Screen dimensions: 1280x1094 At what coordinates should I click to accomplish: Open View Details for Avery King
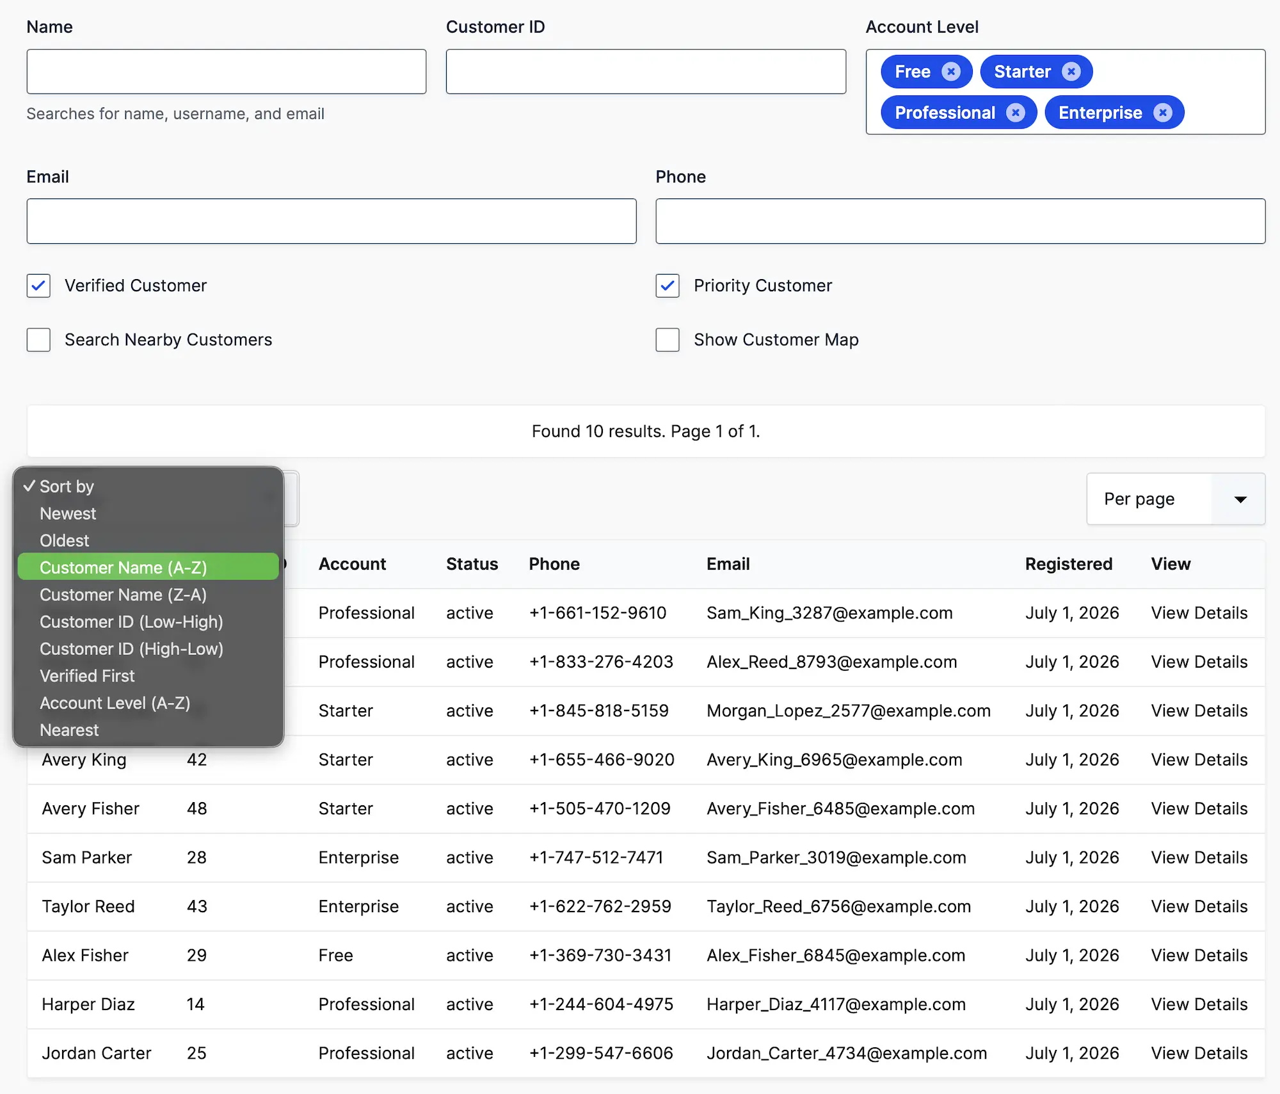[1199, 760]
